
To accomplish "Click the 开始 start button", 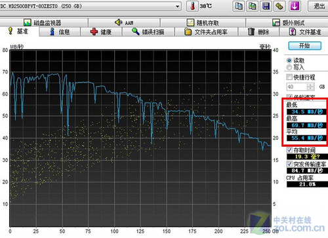I will [304, 46].
